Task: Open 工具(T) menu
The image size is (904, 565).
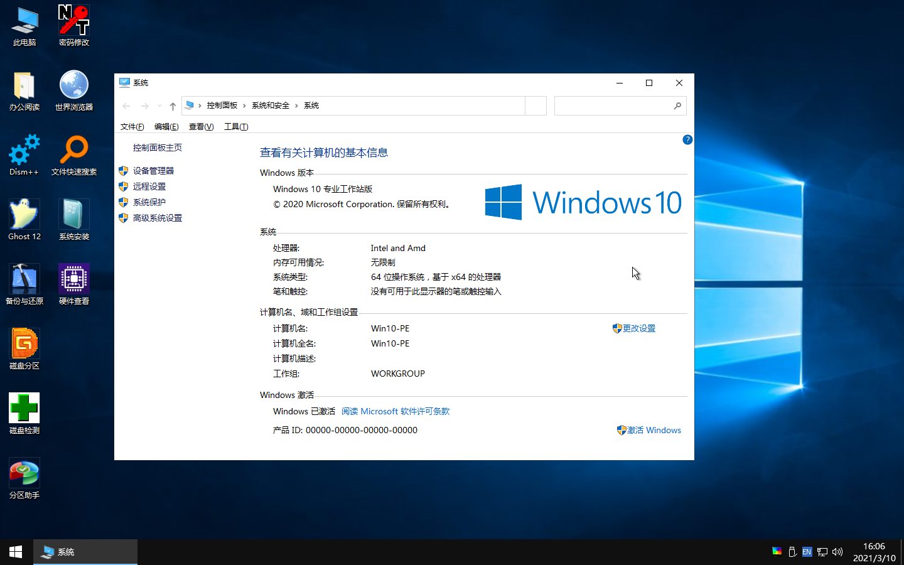Action: click(x=236, y=127)
